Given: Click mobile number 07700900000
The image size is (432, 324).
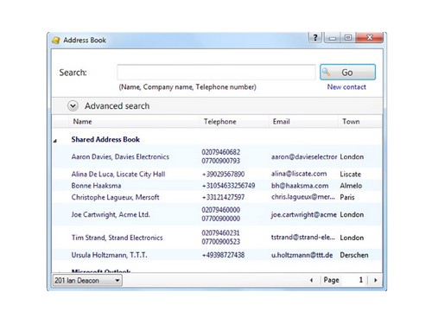Looking at the screenshot, I should click(220, 219).
